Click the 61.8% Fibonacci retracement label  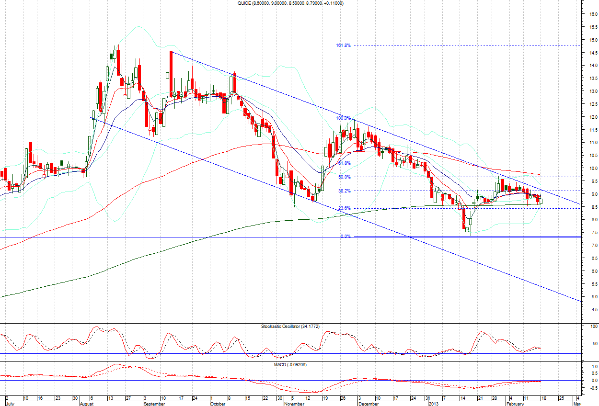point(344,163)
